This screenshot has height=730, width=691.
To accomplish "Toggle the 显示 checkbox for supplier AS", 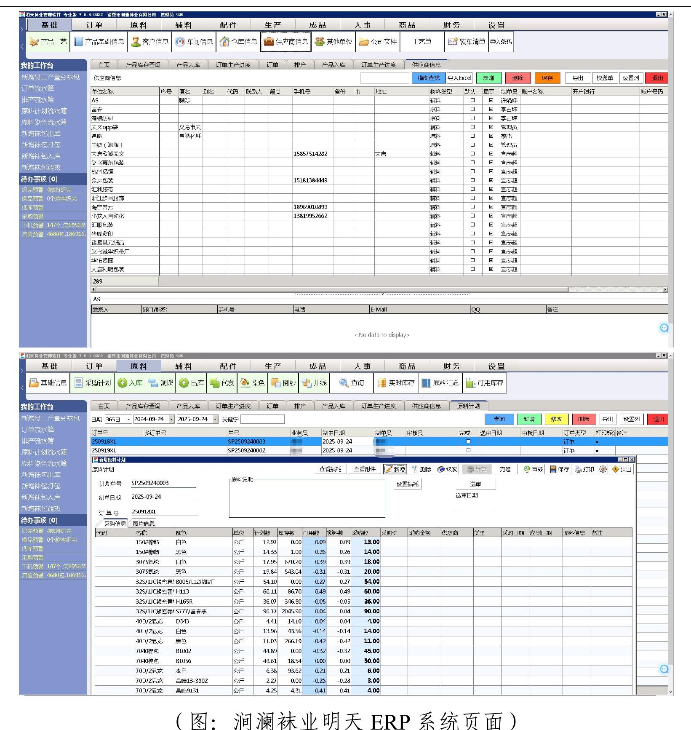I will (x=491, y=100).
